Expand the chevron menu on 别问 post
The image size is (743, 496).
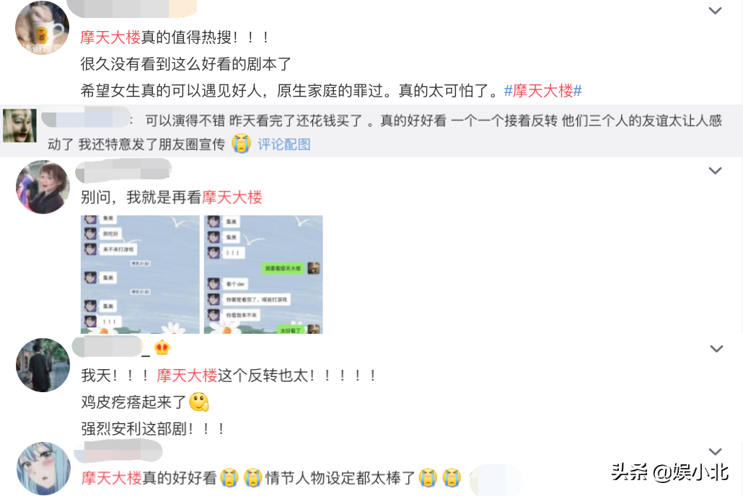click(x=715, y=171)
